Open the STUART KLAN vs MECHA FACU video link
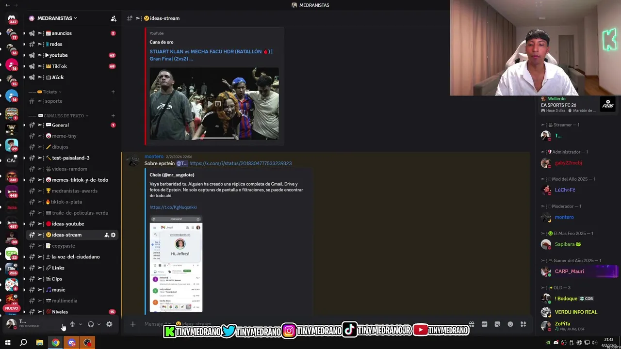Image resolution: width=621 pixels, height=349 pixels. pyautogui.click(x=211, y=55)
